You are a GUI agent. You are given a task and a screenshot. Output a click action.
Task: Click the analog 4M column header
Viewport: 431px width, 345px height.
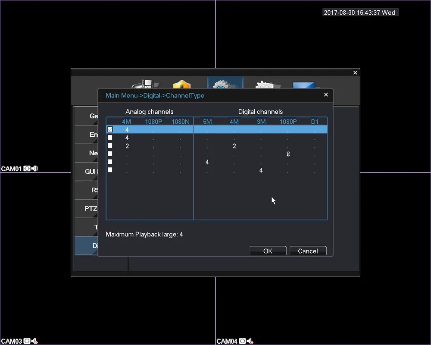click(x=126, y=122)
